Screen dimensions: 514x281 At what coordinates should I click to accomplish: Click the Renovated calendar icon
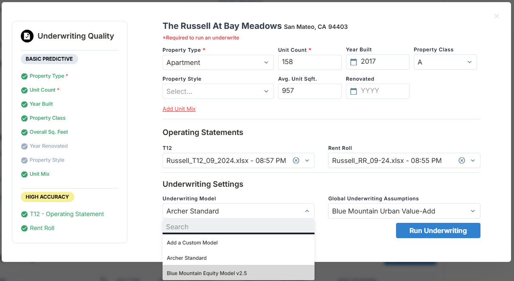[354, 91]
